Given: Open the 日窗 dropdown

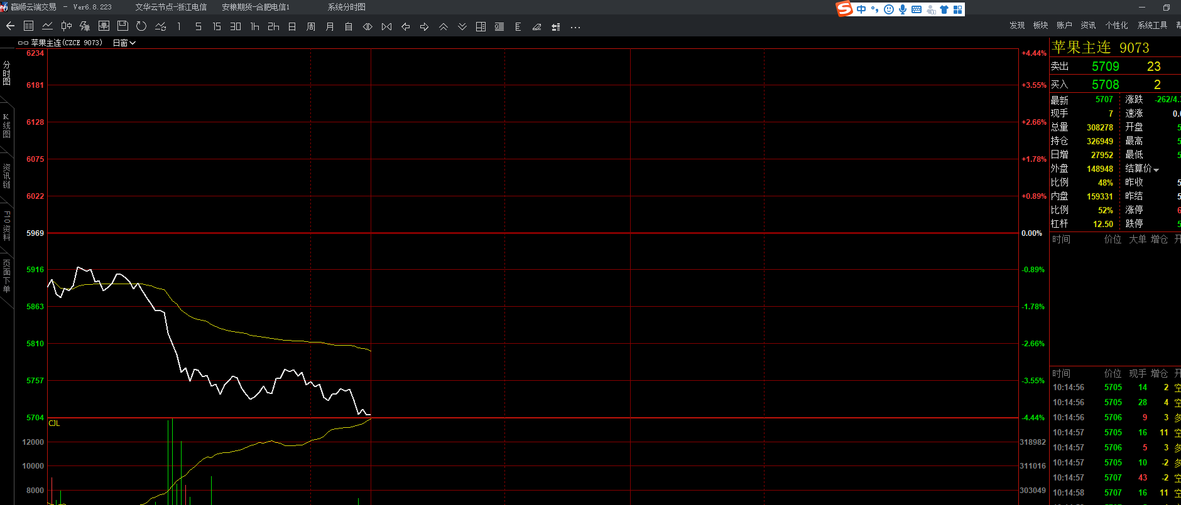Looking at the screenshot, I should coord(124,43).
